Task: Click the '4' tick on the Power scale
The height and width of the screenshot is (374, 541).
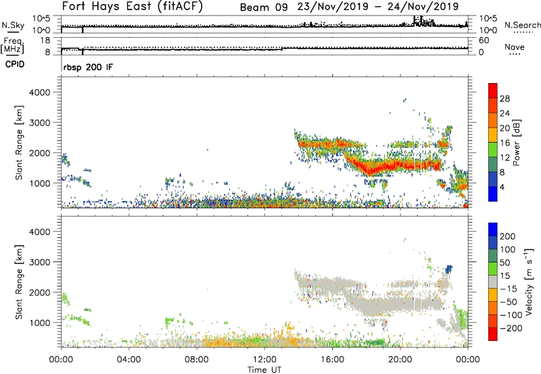Action: pyautogui.click(x=502, y=187)
